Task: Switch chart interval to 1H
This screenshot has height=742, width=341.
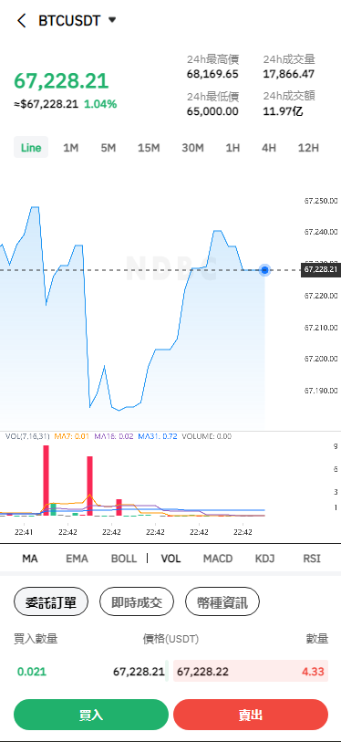Action: tap(232, 148)
